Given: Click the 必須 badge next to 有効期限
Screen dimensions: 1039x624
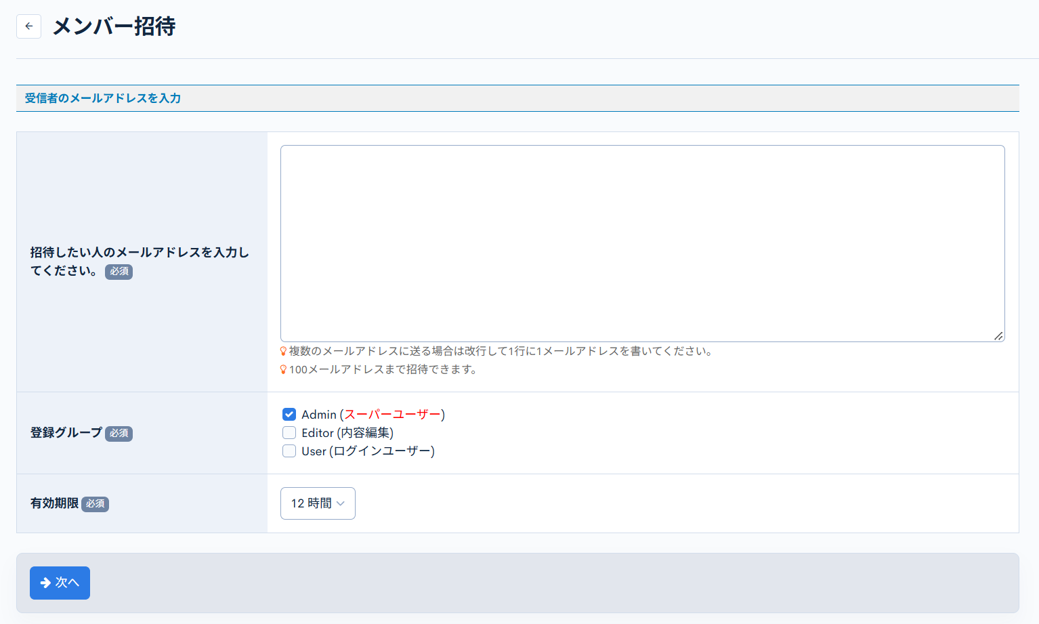Looking at the screenshot, I should [x=96, y=504].
